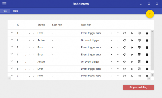Click the ID column header

click(x=18, y=25)
